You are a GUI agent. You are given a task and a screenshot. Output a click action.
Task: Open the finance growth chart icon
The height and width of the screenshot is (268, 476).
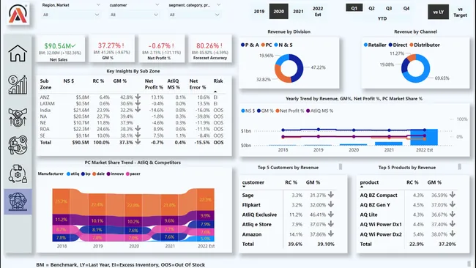coord(18,85)
